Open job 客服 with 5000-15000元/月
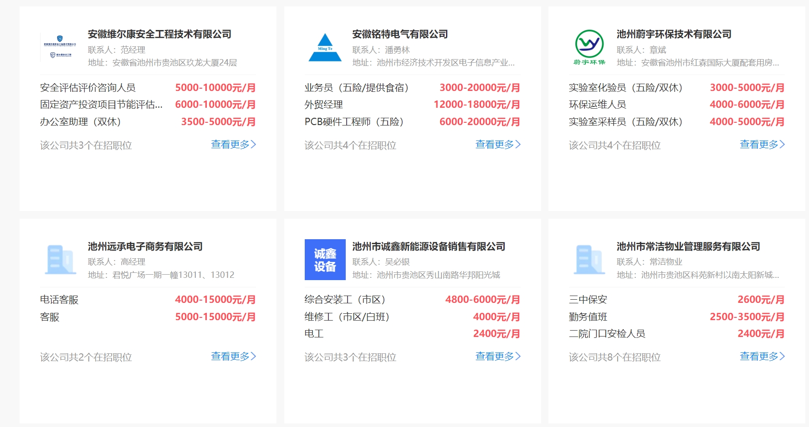This screenshot has width=809, height=427. point(50,317)
